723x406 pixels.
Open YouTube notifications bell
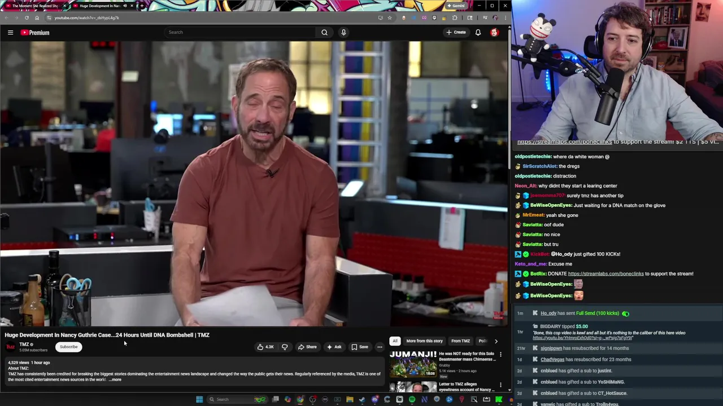pos(478,32)
